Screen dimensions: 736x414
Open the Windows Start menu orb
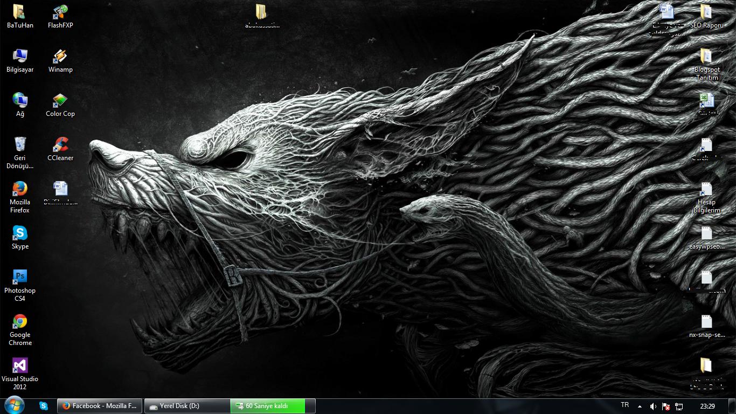coord(14,405)
